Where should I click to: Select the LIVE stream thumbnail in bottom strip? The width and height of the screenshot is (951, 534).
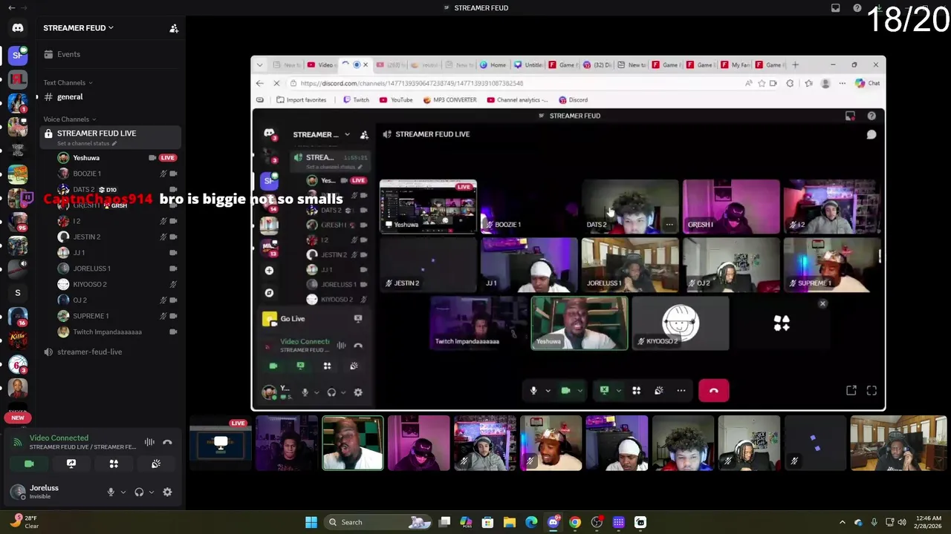221,444
